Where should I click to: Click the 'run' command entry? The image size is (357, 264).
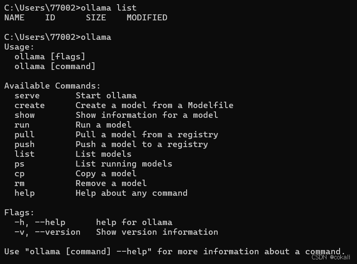(22, 125)
